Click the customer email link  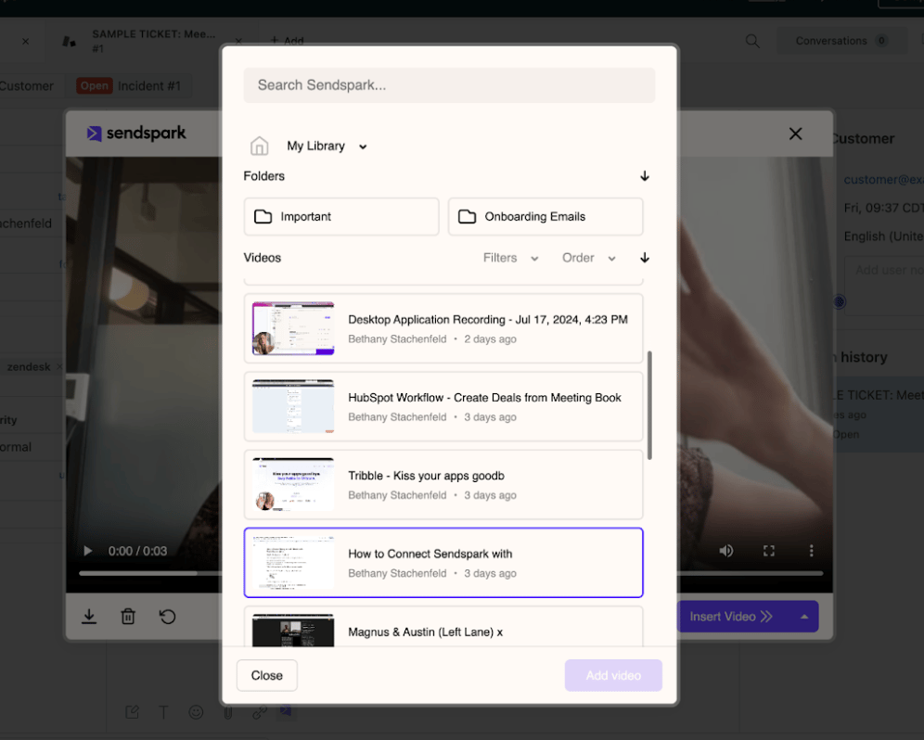tap(883, 180)
